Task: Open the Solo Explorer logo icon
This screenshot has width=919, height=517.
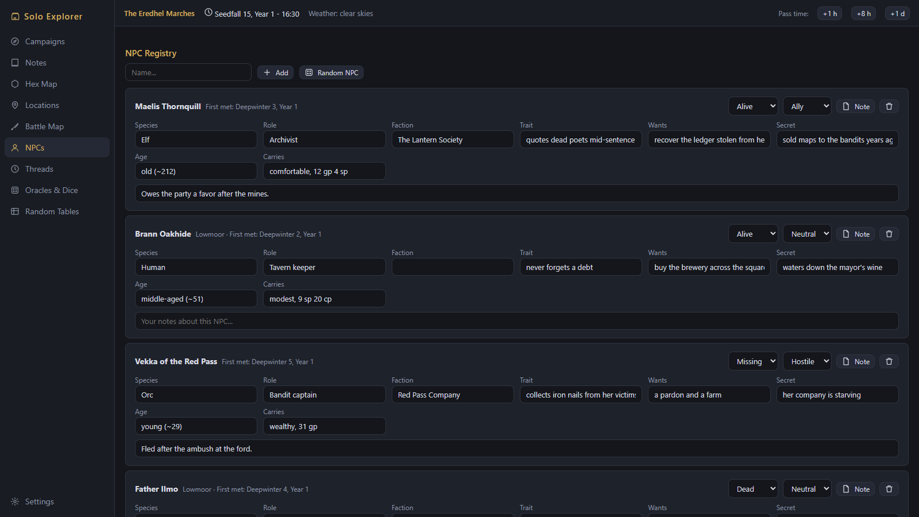Action: tap(16, 17)
